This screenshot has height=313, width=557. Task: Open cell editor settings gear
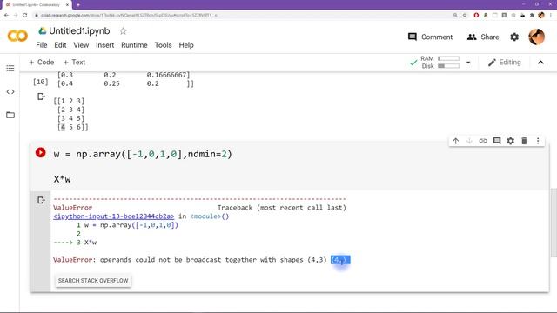pos(511,141)
